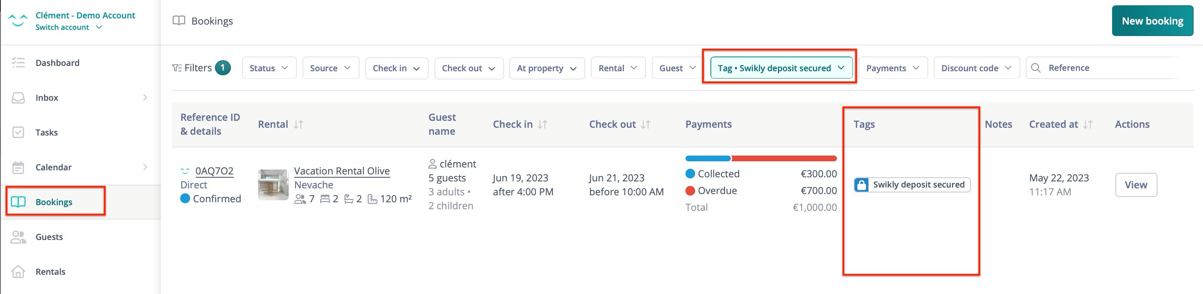Click the Vacation Rental Olive thumbnail
The width and height of the screenshot is (1203, 294).
coord(273,185)
